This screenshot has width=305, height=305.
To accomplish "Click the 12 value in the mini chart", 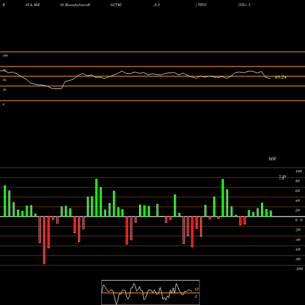I will click(x=196, y=289).
